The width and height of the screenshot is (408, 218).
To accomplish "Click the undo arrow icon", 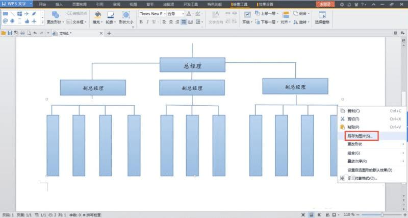I will pyautogui.click(x=35, y=33).
